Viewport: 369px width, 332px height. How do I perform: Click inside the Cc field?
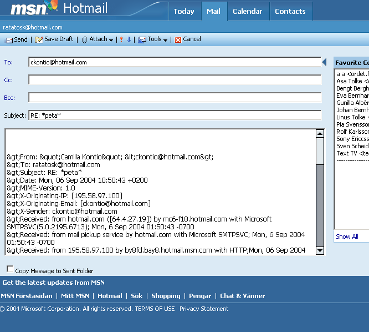click(175, 80)
